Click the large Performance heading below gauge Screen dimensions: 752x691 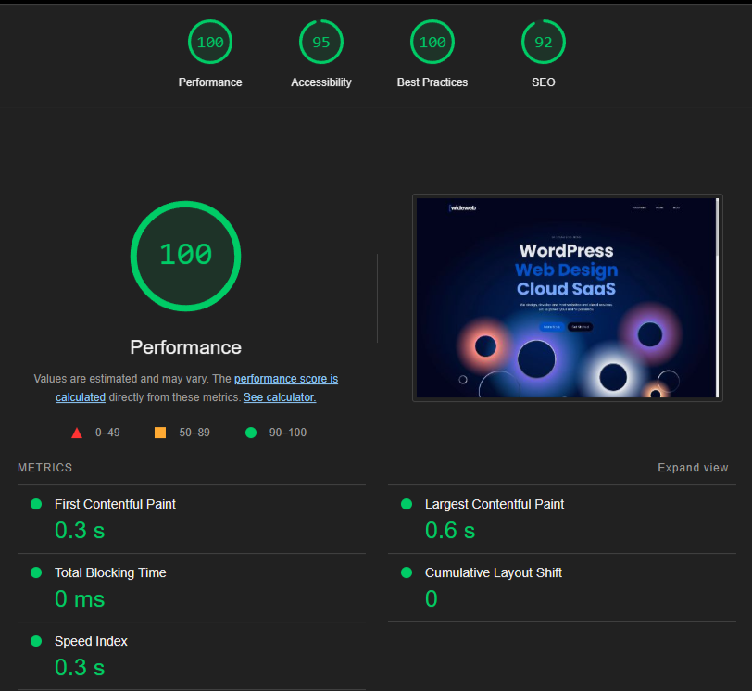click(x=185, y=347)
